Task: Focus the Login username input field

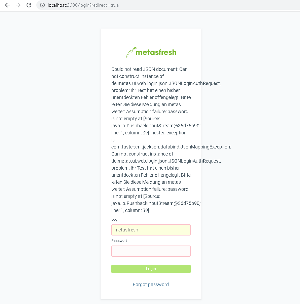Action: point(151,230)
